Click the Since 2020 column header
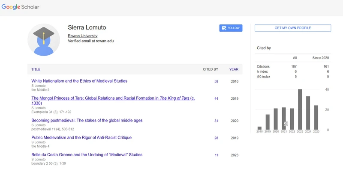Screen dimensions: 343x169 pyautogui.click(x=320, y=58)
